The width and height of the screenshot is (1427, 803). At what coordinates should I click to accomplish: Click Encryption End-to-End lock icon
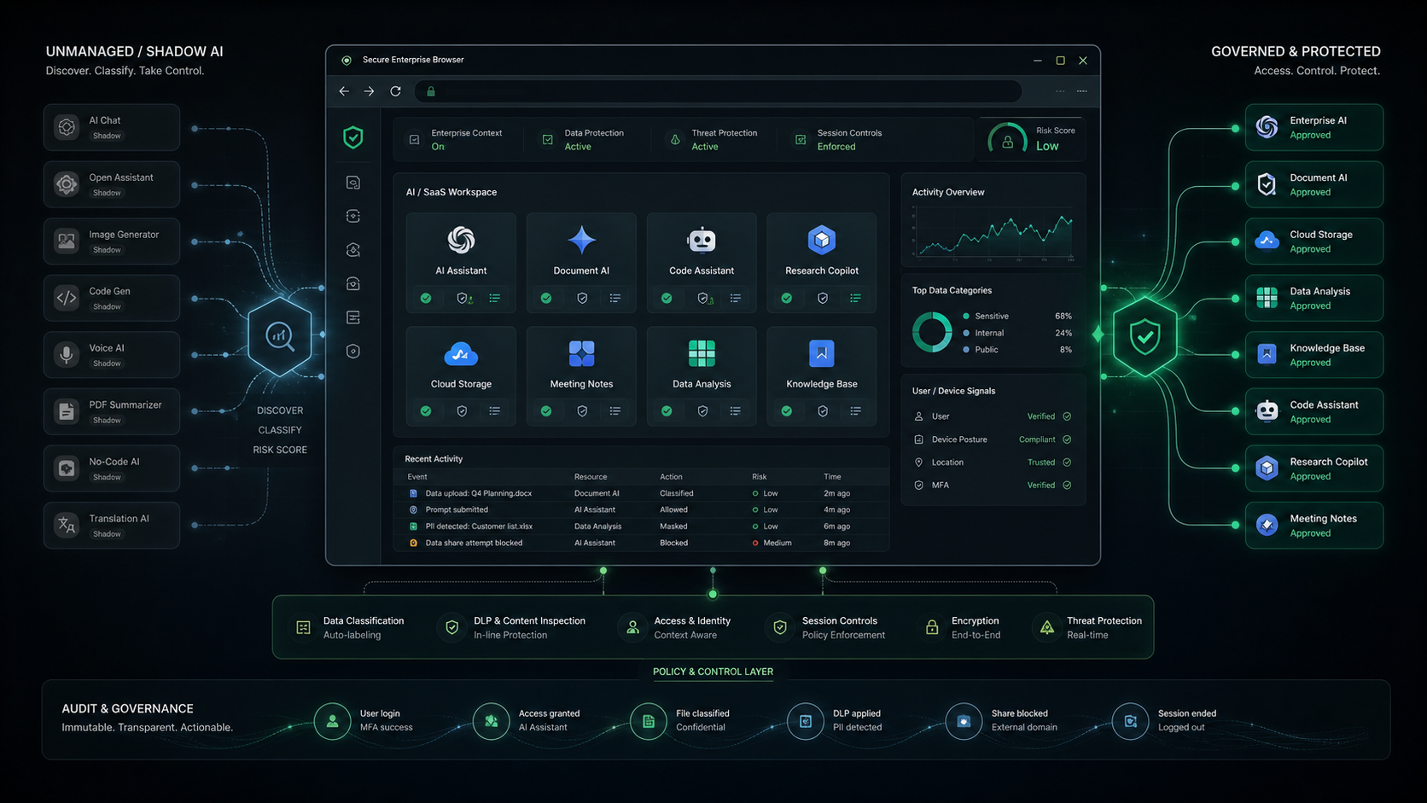[x=932, y=627]
